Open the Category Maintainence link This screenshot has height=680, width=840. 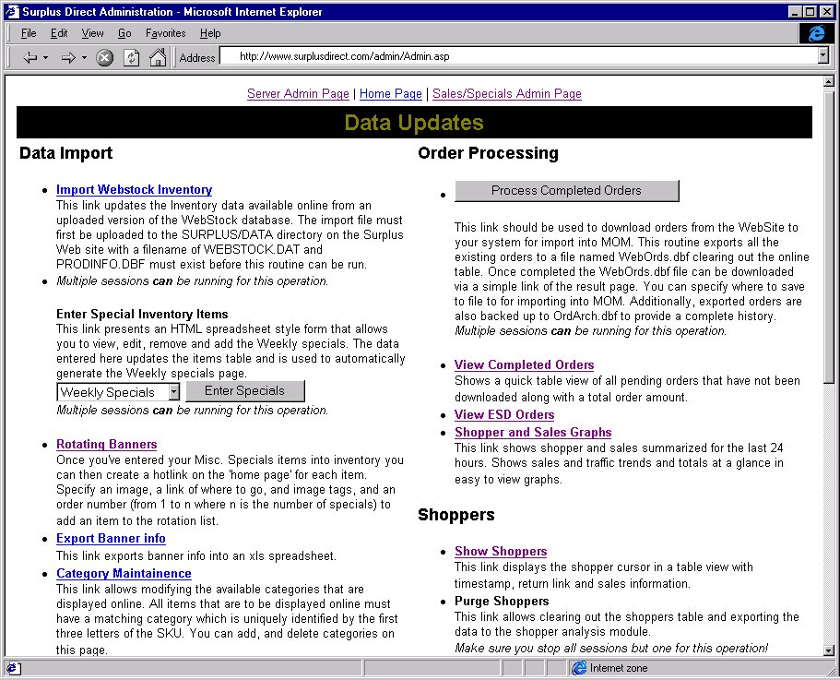pyautogui.click(x=124, y=573)
